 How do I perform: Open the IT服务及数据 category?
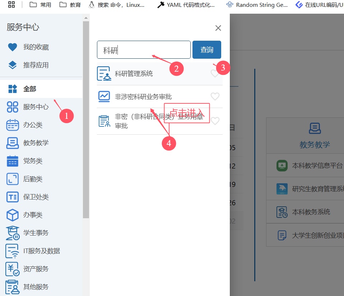tap(41, 251)
